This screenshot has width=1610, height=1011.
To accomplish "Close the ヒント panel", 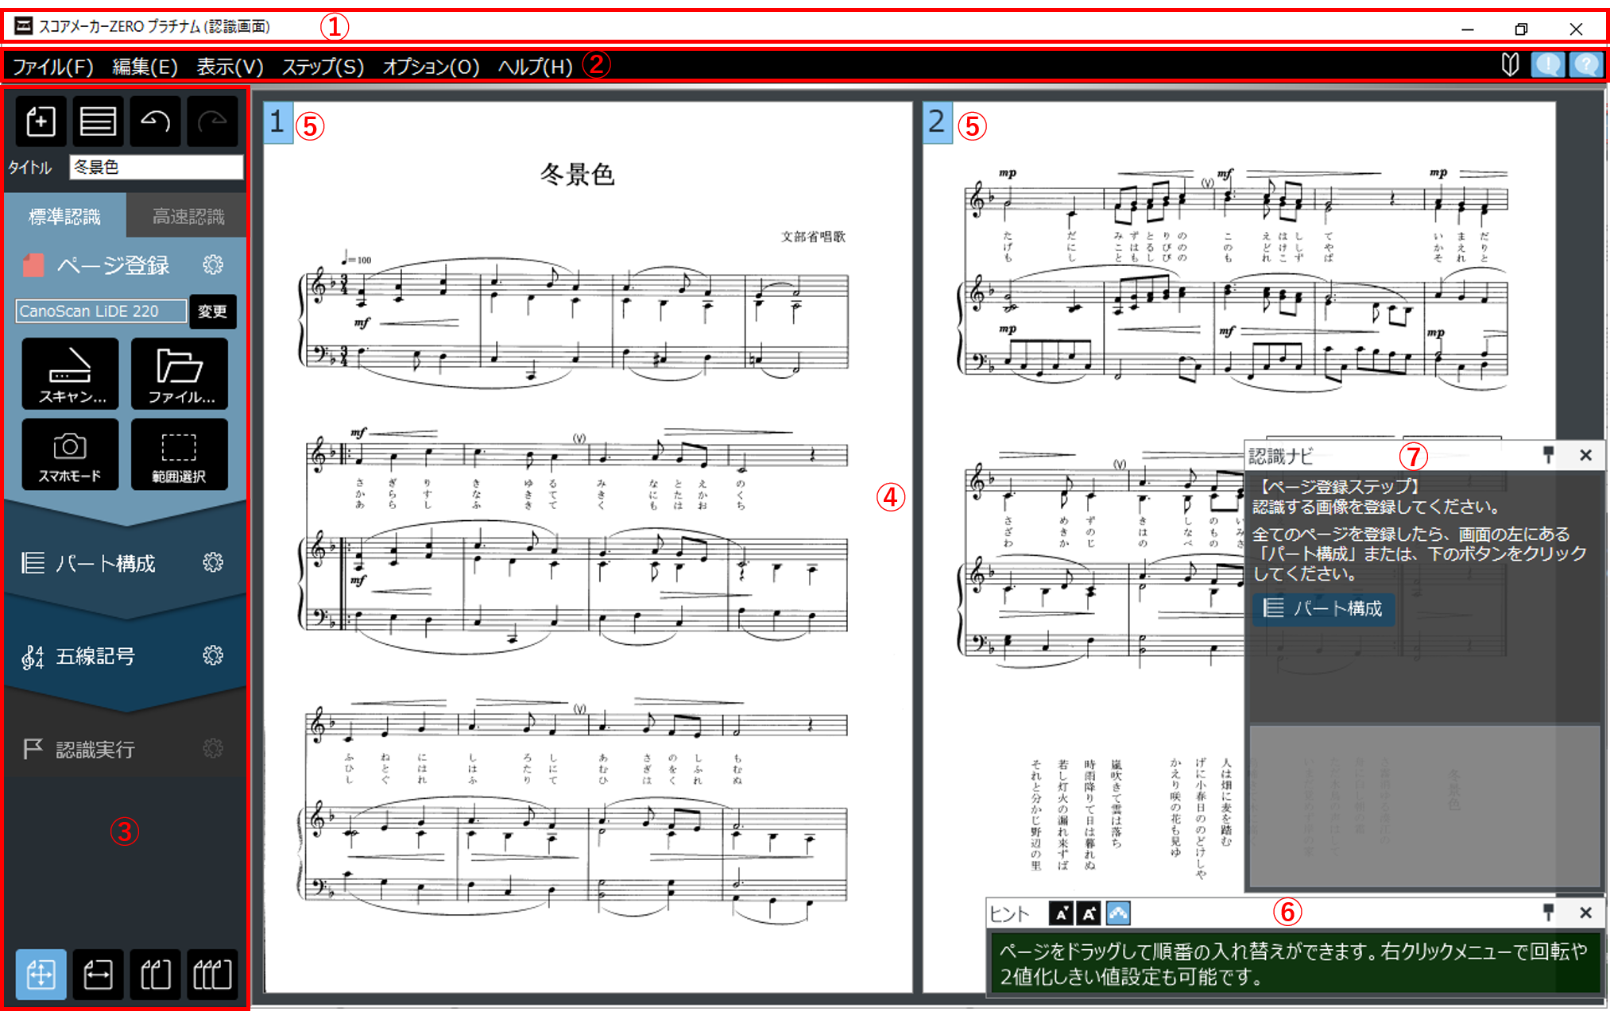I will [x=1585, y=913].
